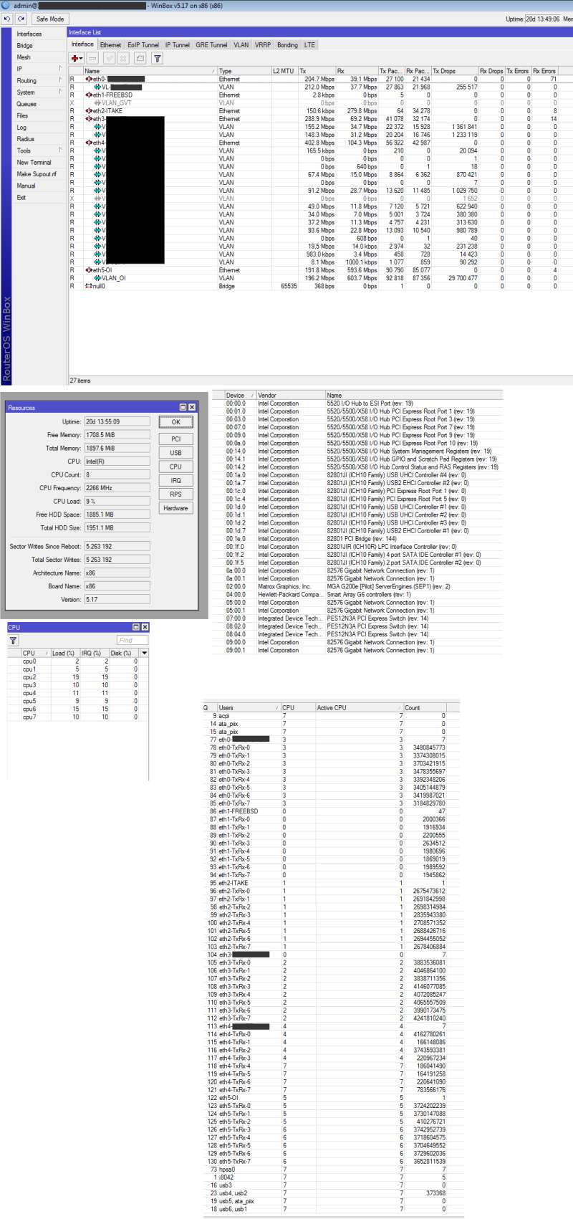
Task: Switch to the Bonding tab
Action: click(x=287, y=45)
